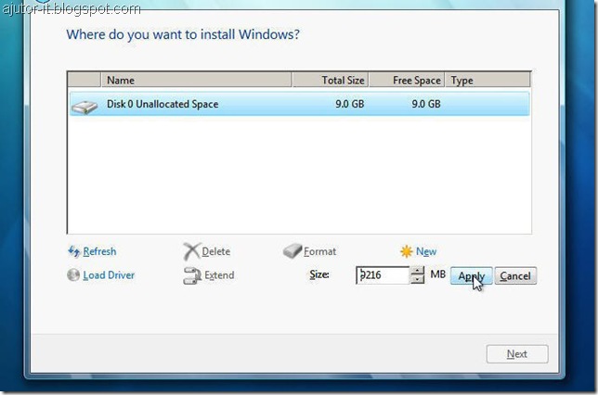
Task: Open the Refresh link
Action: click(99, 251)
